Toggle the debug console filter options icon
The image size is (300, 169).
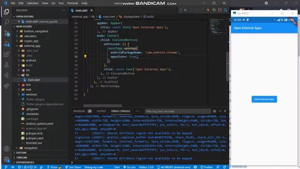(x=214, y=111)
